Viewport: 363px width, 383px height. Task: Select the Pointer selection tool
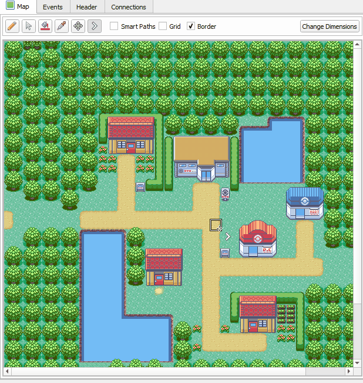pyautogui.click(x=29, y=26)
